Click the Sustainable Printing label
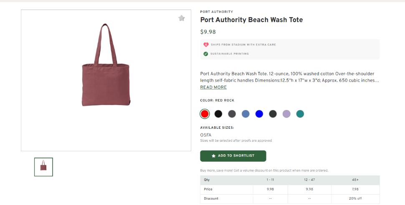Screen dimensions: 405x205 pyautogui.click(x=230, y=54)
